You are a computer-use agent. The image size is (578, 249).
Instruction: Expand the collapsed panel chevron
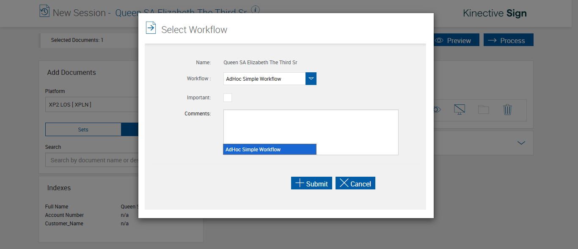coord(521,143)
